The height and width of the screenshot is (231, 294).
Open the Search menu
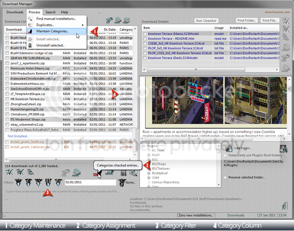pyautogui.click(x=51, y=12)
